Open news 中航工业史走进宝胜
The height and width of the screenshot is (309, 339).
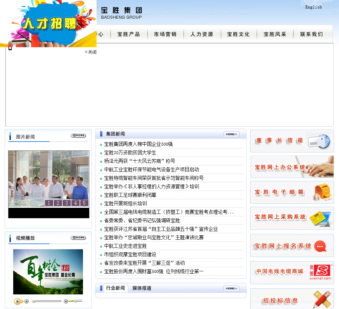[125, 246]
